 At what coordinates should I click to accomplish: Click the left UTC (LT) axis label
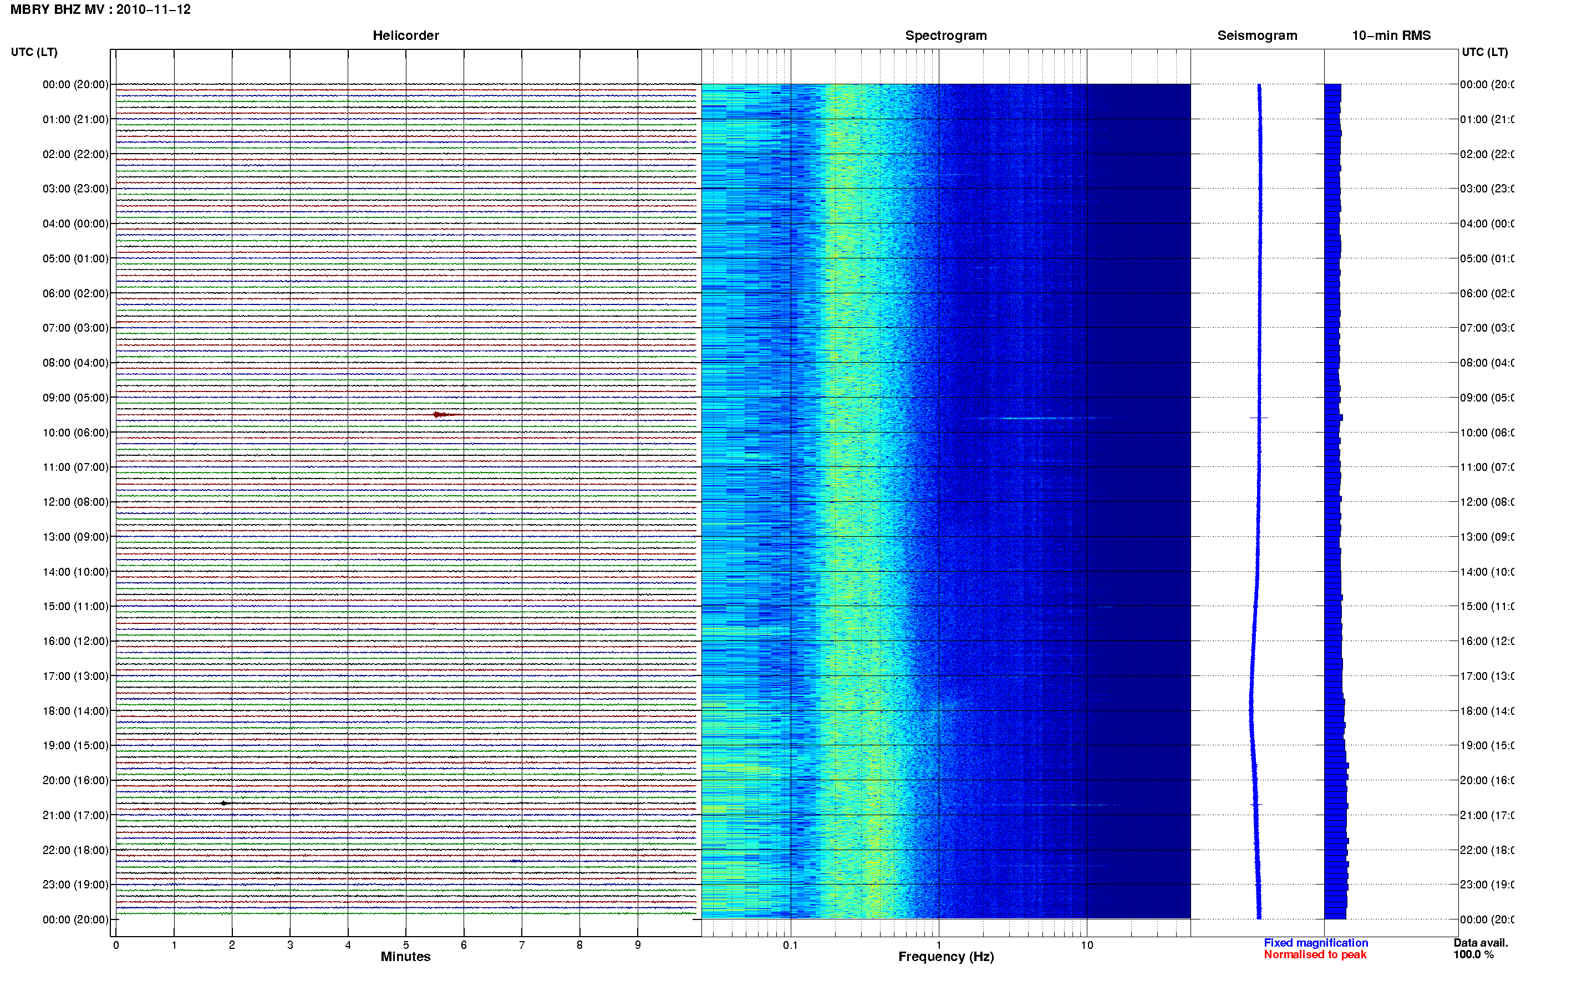pos(34,52)
